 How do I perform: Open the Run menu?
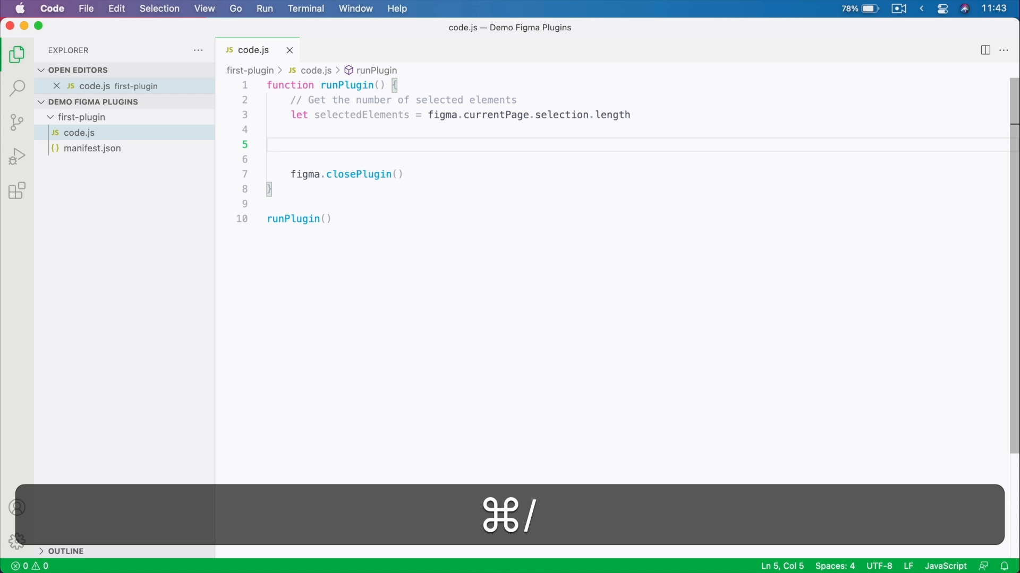265,8
